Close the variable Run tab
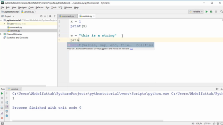Image resolution: width=223 pixels, height=125 pixels. click(20, 89)
